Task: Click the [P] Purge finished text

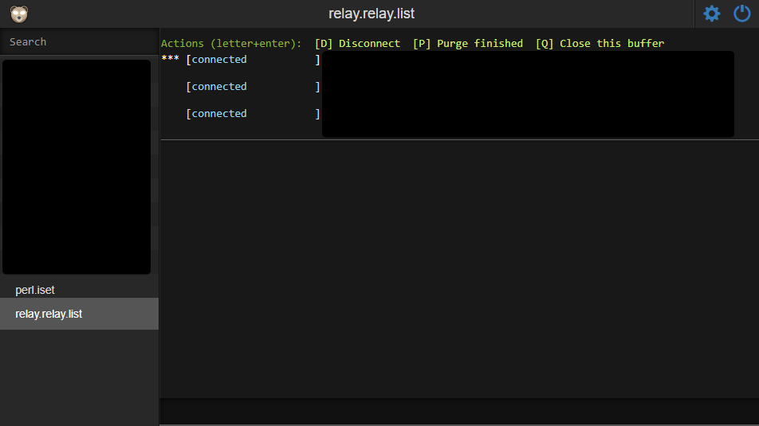Action: 467,44
